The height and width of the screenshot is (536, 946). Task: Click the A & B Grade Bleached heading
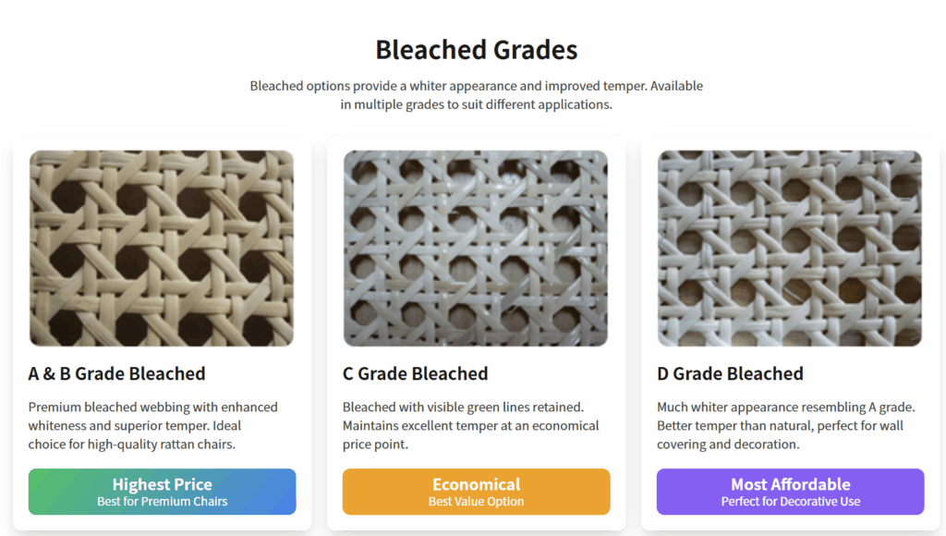(x=116, y=374)
